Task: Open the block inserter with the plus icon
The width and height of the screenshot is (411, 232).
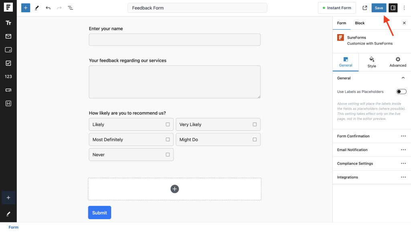Action: click(25, 8)
